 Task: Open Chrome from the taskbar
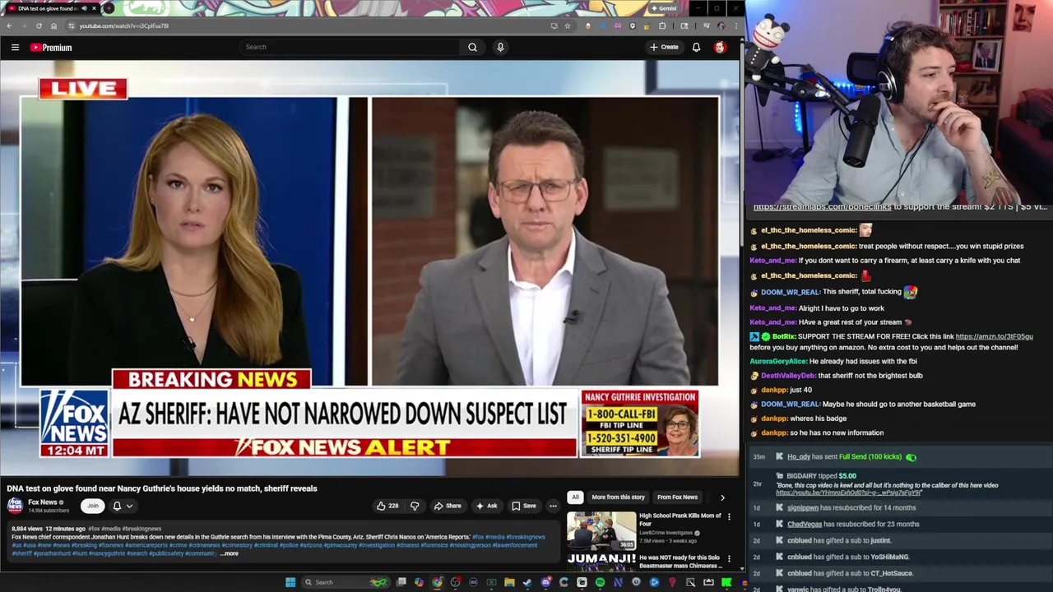(437, 582)
